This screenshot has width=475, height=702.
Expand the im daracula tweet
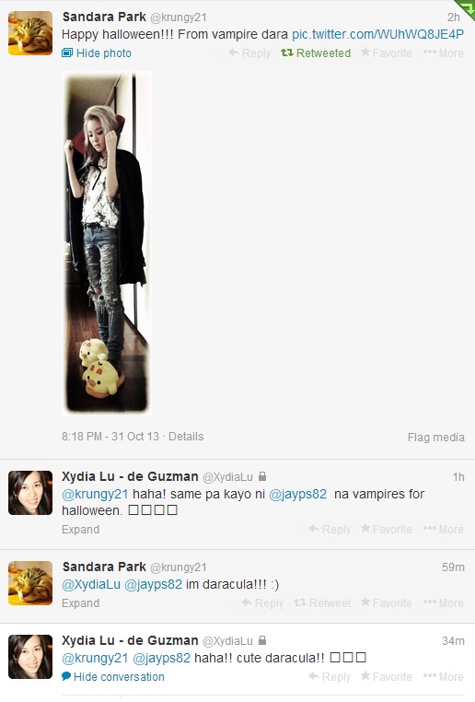click(80, 603)
